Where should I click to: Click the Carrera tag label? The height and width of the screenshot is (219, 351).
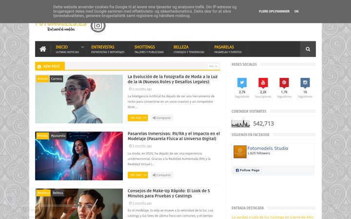click(x=56, y=79)
